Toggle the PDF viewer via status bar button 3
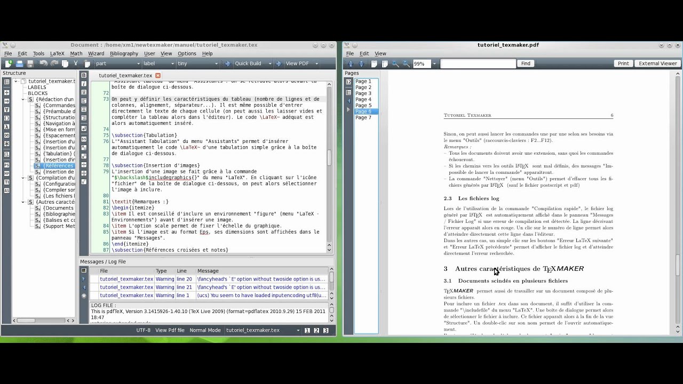Screen dimensions: 683x384 [x=326, y=330]
